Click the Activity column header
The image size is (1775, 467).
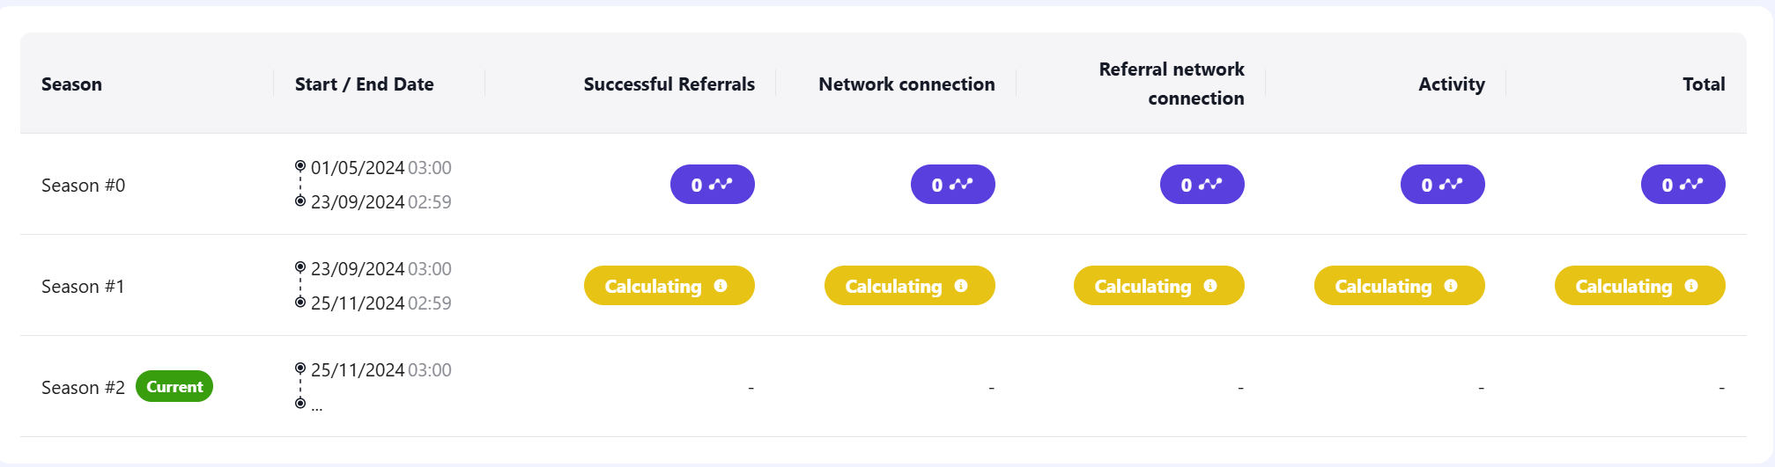[x=1451, y=84]
